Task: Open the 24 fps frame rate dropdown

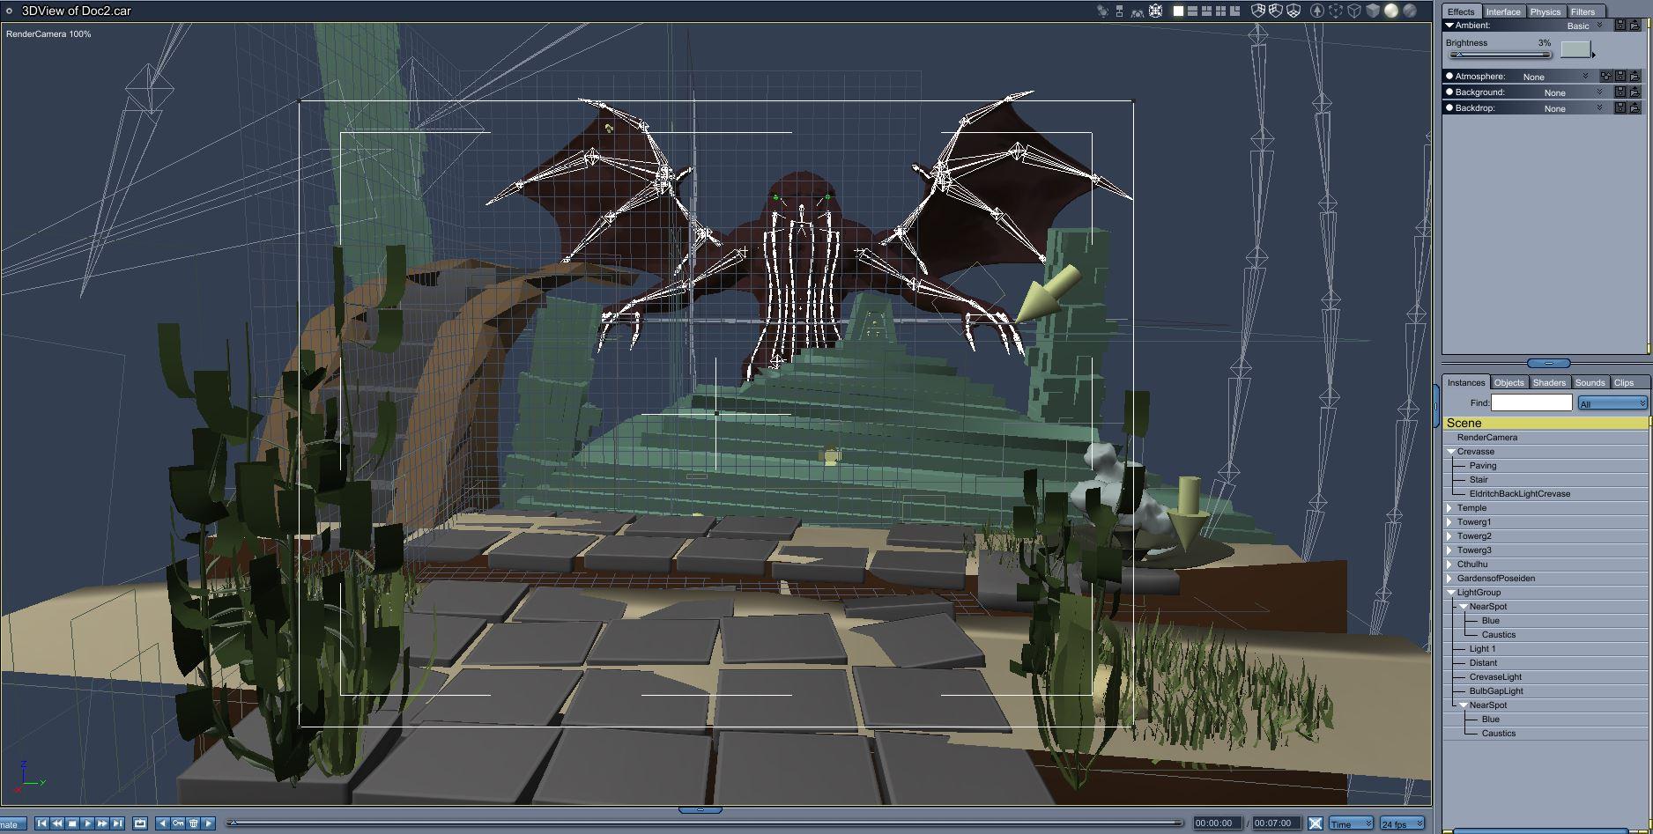Action: click(1402, 823)
